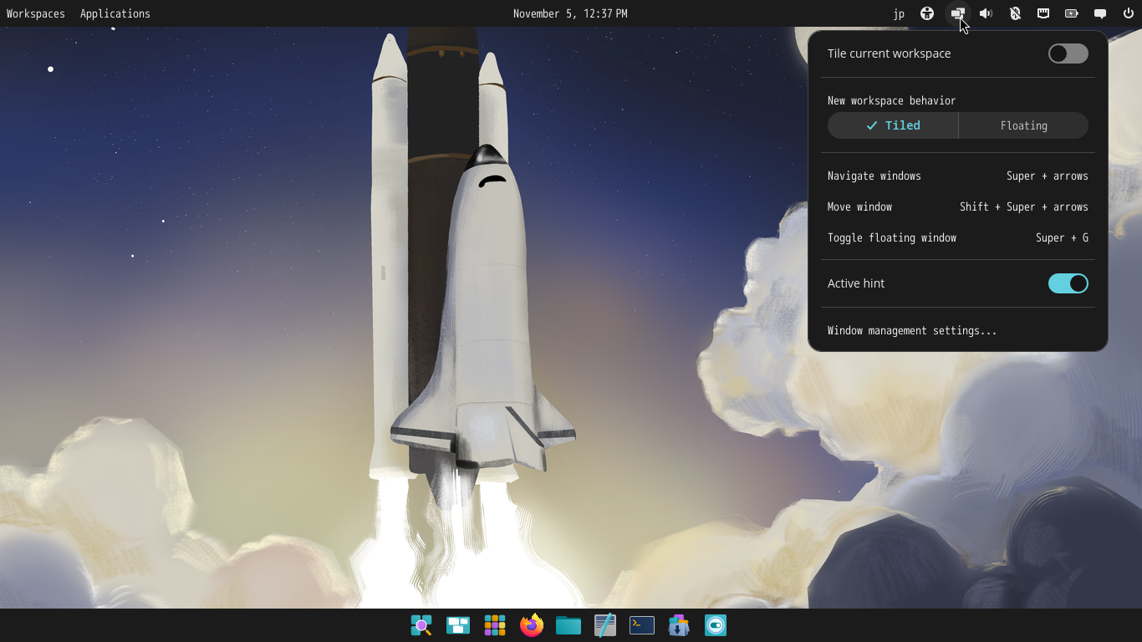
Task: Turn off the Active hint switch
Action: coord(1068,283)
